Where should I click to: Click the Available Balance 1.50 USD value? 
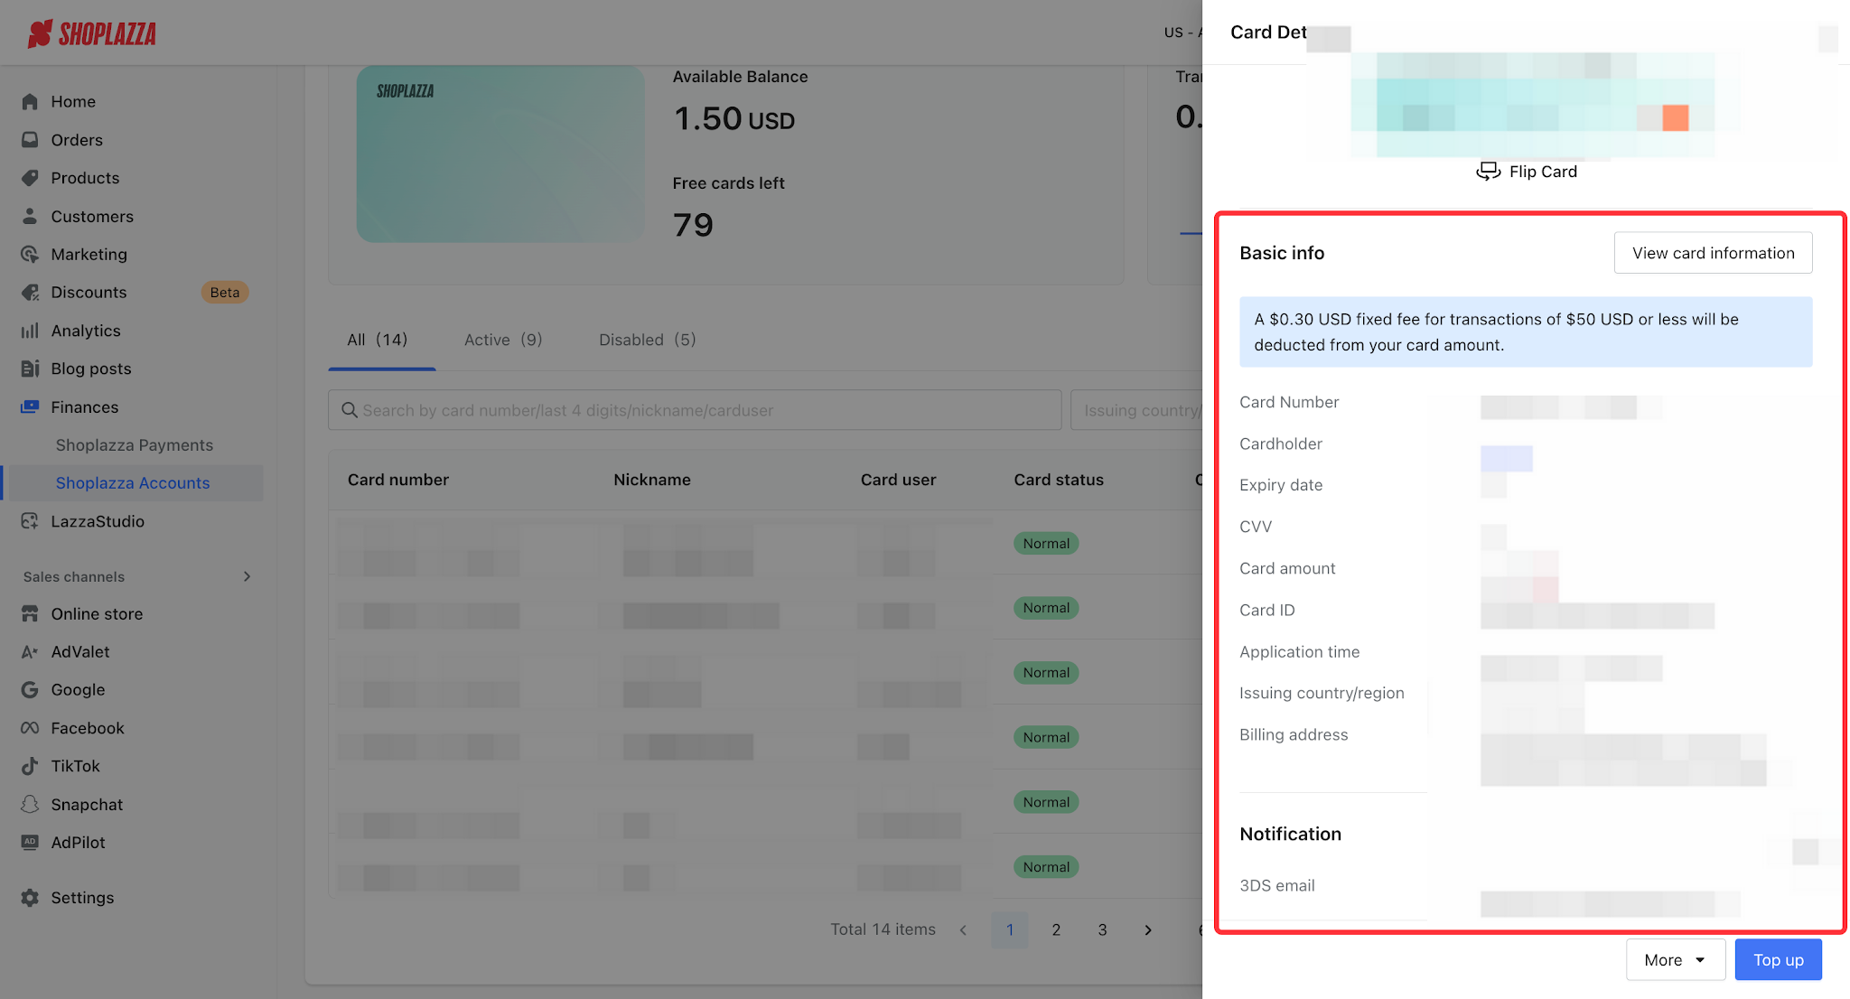[x=734, y=118]
